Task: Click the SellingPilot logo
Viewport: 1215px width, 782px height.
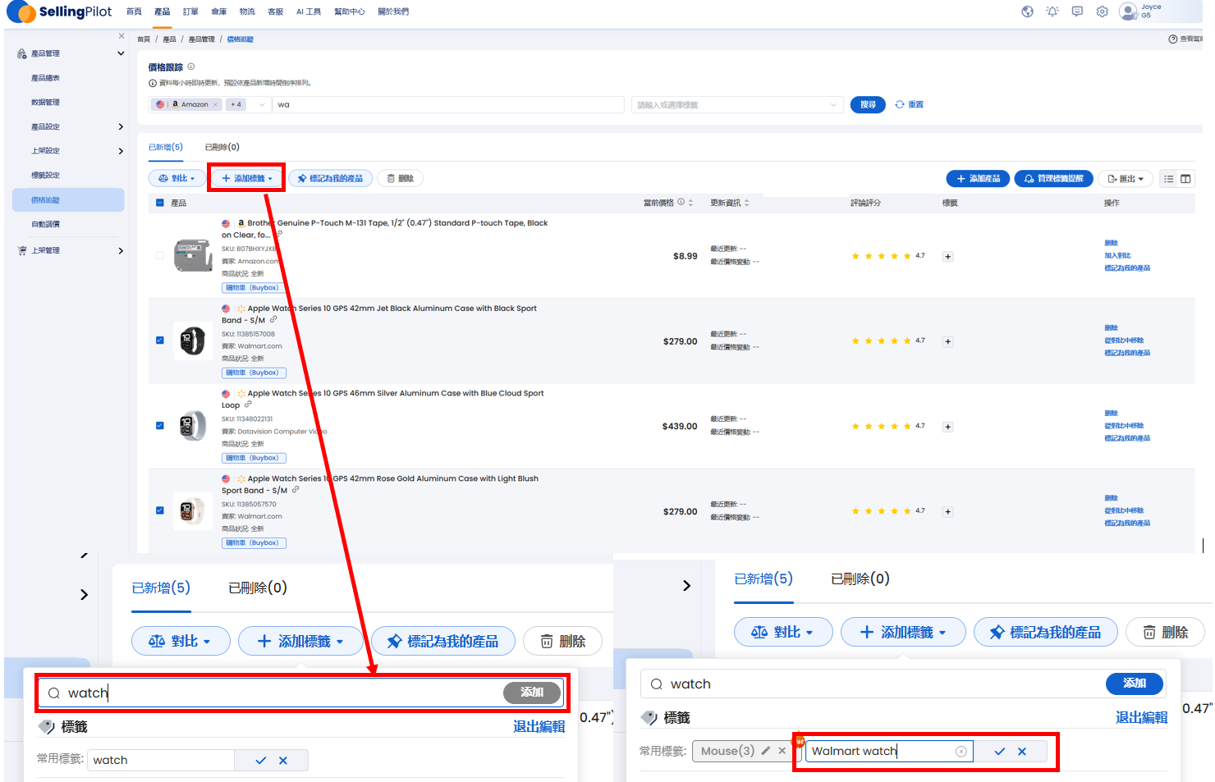Action: tap(59, 11)
